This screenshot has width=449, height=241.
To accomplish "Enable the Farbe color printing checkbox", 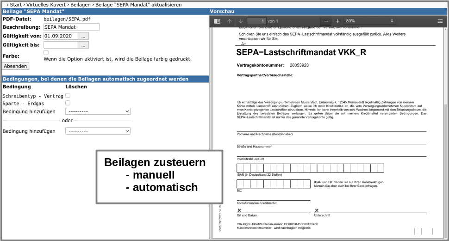I will (x=46, y=53).
